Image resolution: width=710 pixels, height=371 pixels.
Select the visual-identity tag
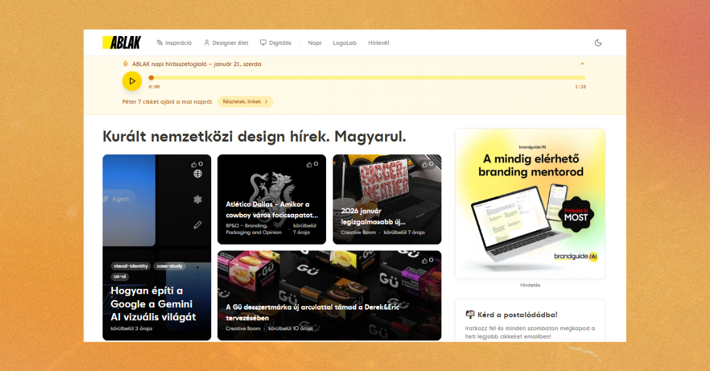[x=130, y=266]
